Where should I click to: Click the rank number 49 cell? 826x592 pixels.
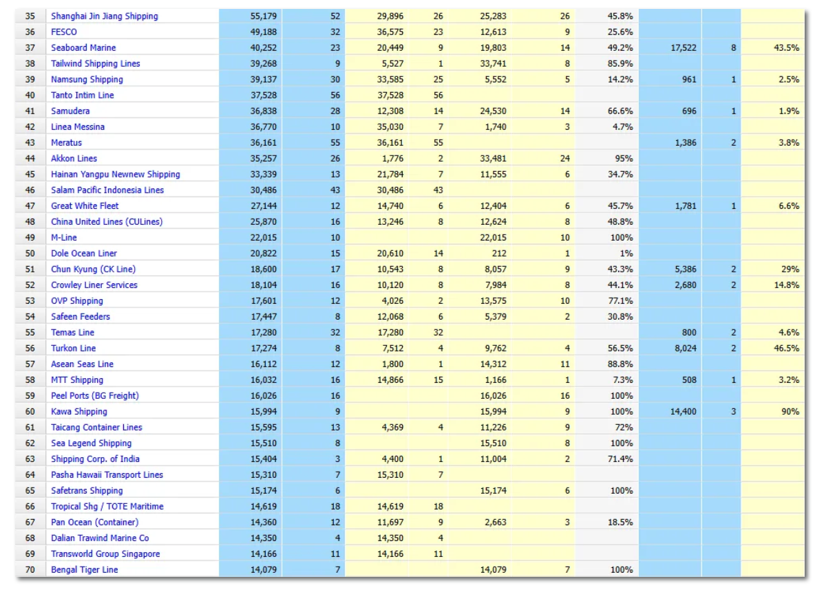tap(30, 237)
